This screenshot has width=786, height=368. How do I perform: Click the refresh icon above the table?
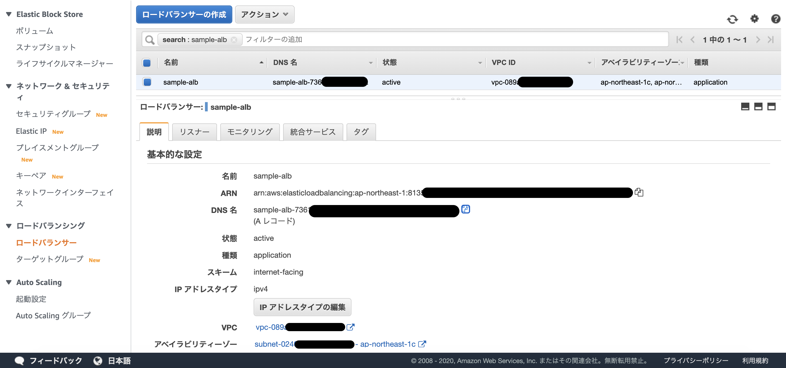(x=733, y=19)
